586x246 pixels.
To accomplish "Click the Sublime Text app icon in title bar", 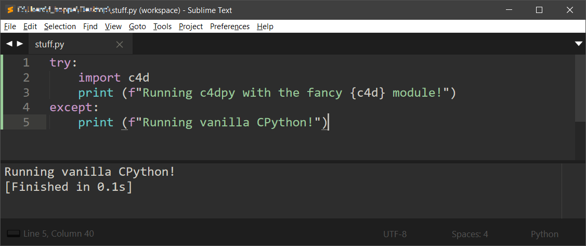I will (10, 10).
